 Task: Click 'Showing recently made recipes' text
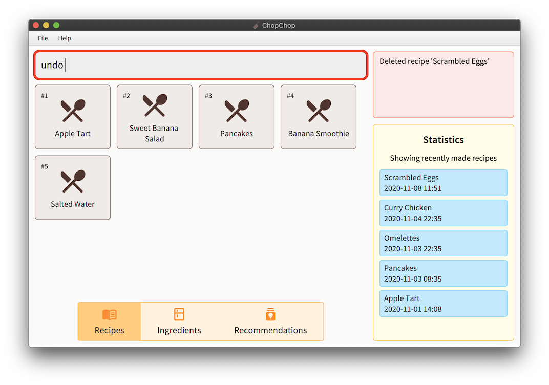click(x=444, y=158)
